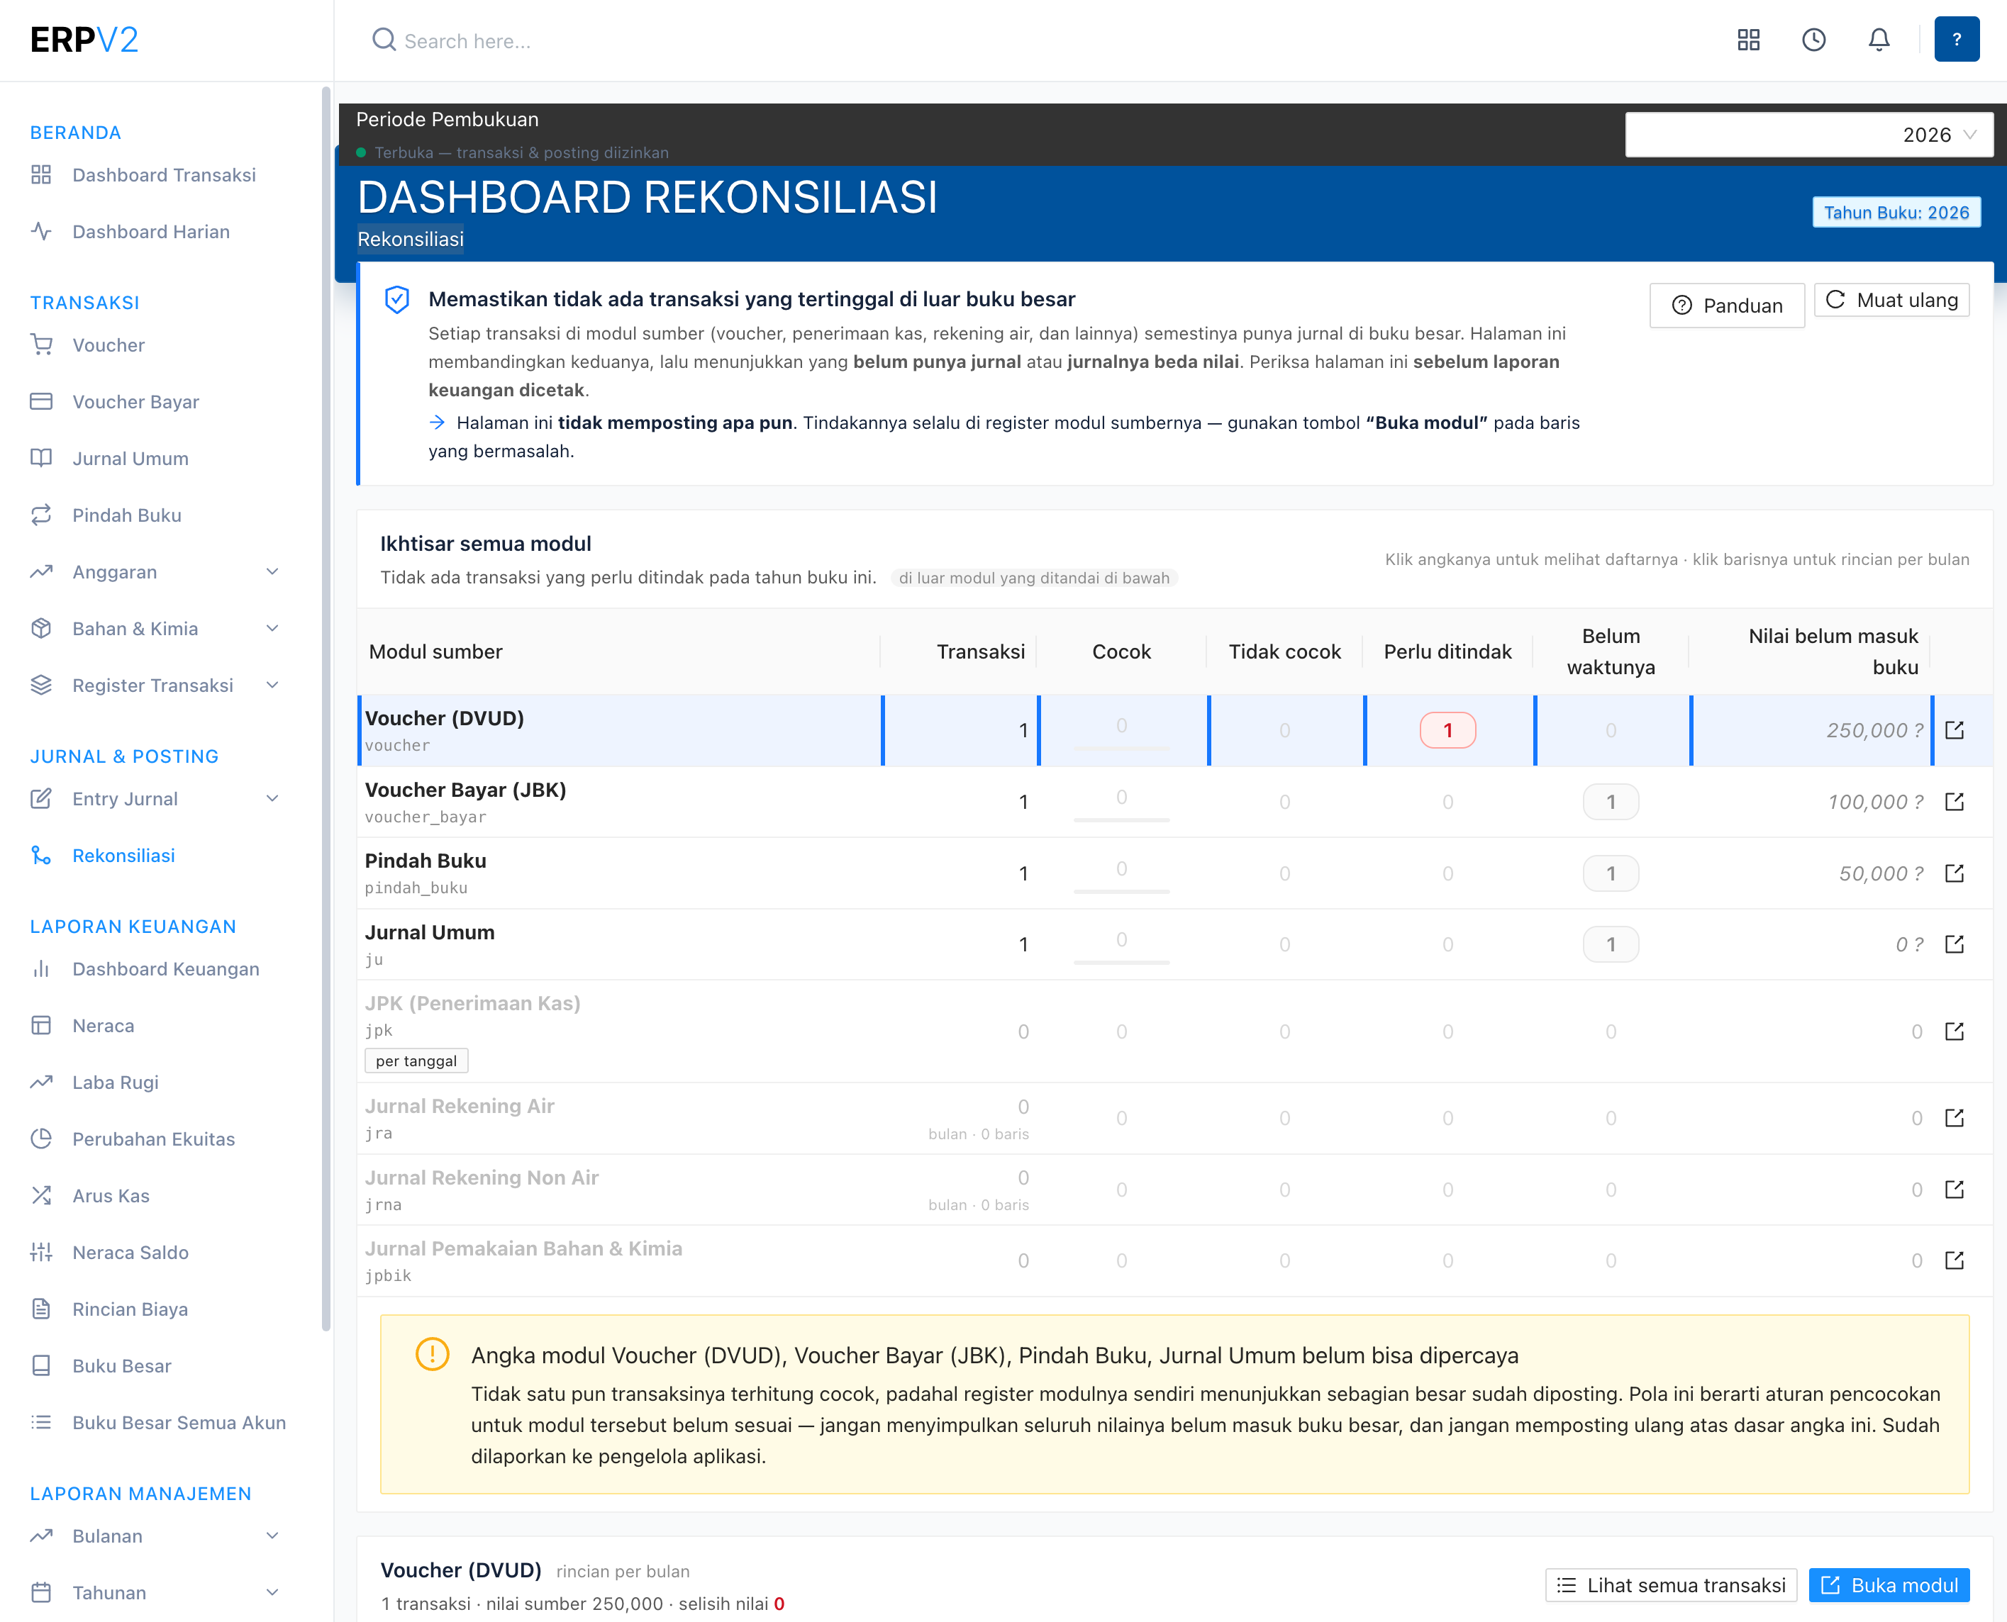Click the Perubahan Ekuitas pie icon
The width and height of the screenshot is (2007, 1622).
coord(41,1138)
